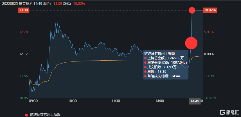Click the 首笔成交时间 row in tooltip
This screenshot has width=241, height=117.
164,76
